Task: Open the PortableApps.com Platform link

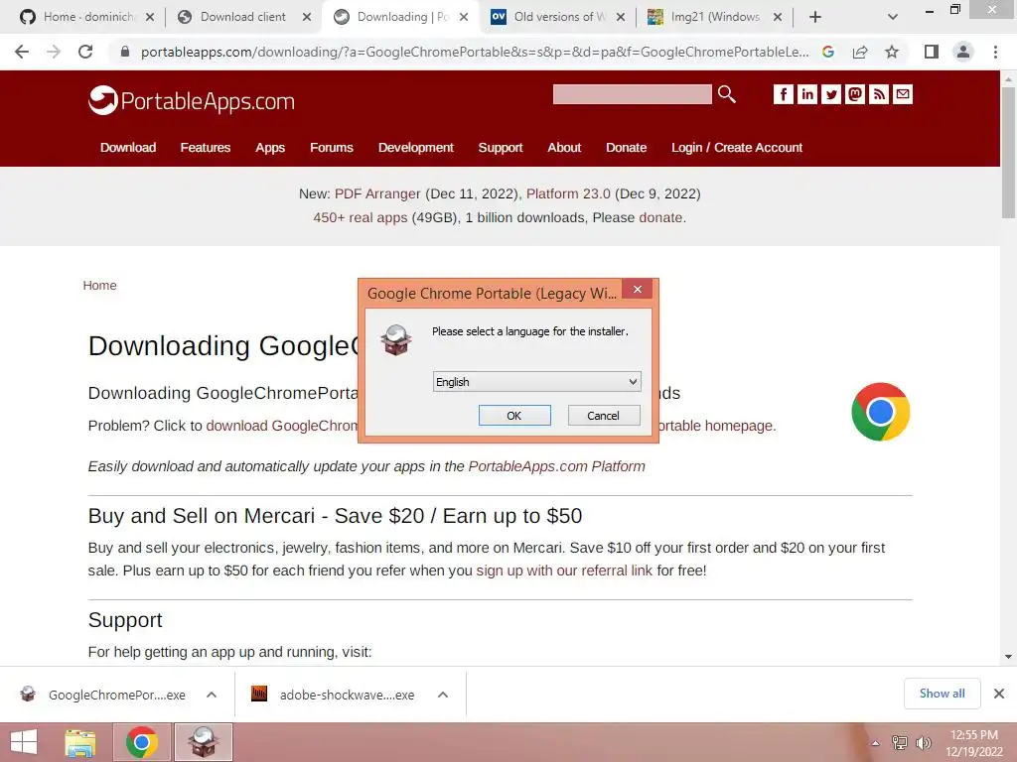Action: click(x=556, y=466)
